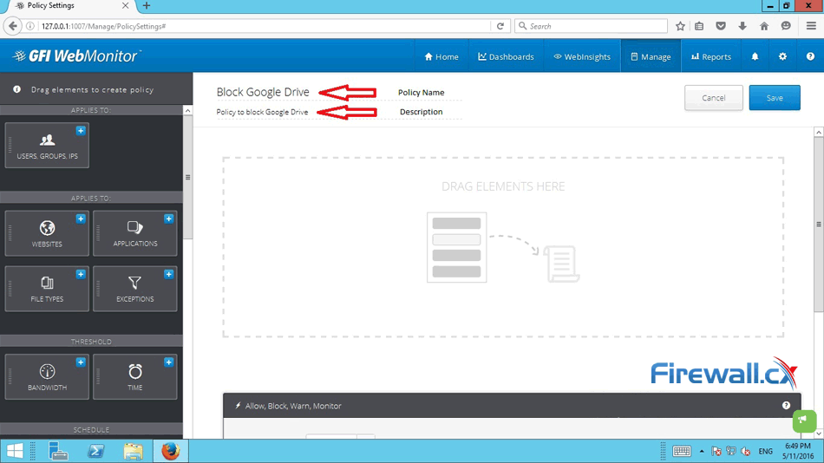This screenshot has width=824, height=463.
Task: Edit the Policy to block Google Drive description
Action: 262,112
